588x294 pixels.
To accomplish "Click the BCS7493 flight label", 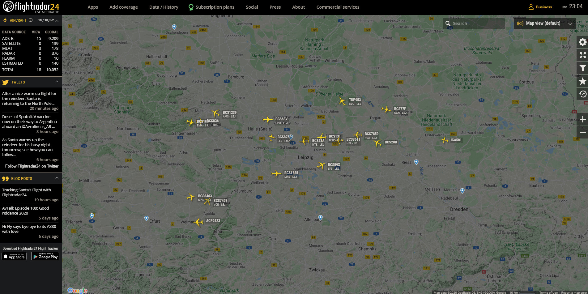I will (220, 202).
